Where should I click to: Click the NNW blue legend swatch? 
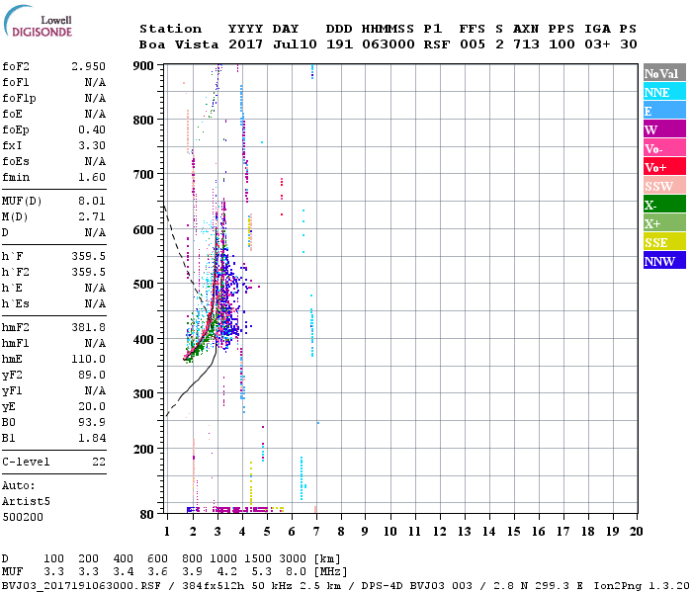[x=661, y=261]
